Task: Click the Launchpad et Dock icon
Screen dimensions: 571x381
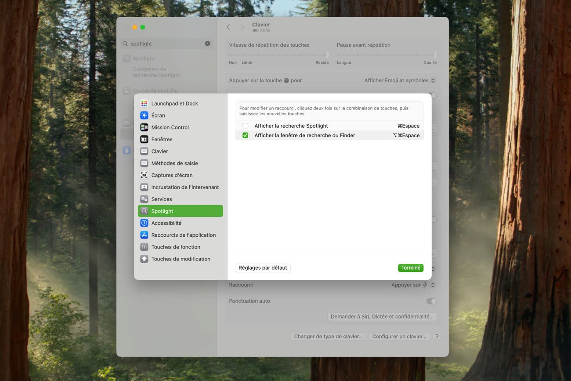Action: [144, 103]
